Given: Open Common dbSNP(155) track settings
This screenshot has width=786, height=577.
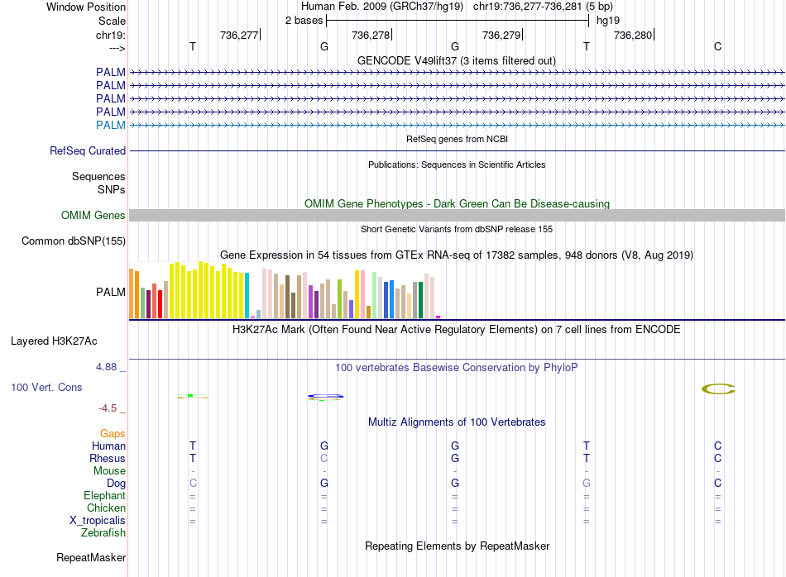Looking at the screenshot, I should (x=74, y=241).
